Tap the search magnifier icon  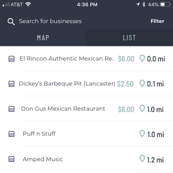point(11,21)
